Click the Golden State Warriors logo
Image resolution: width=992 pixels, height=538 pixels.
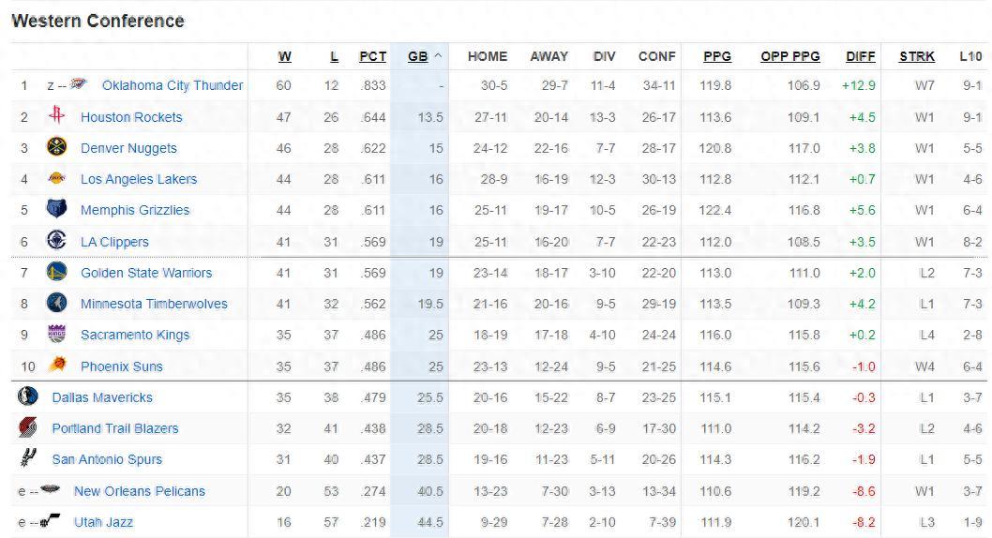coord(56,272)
